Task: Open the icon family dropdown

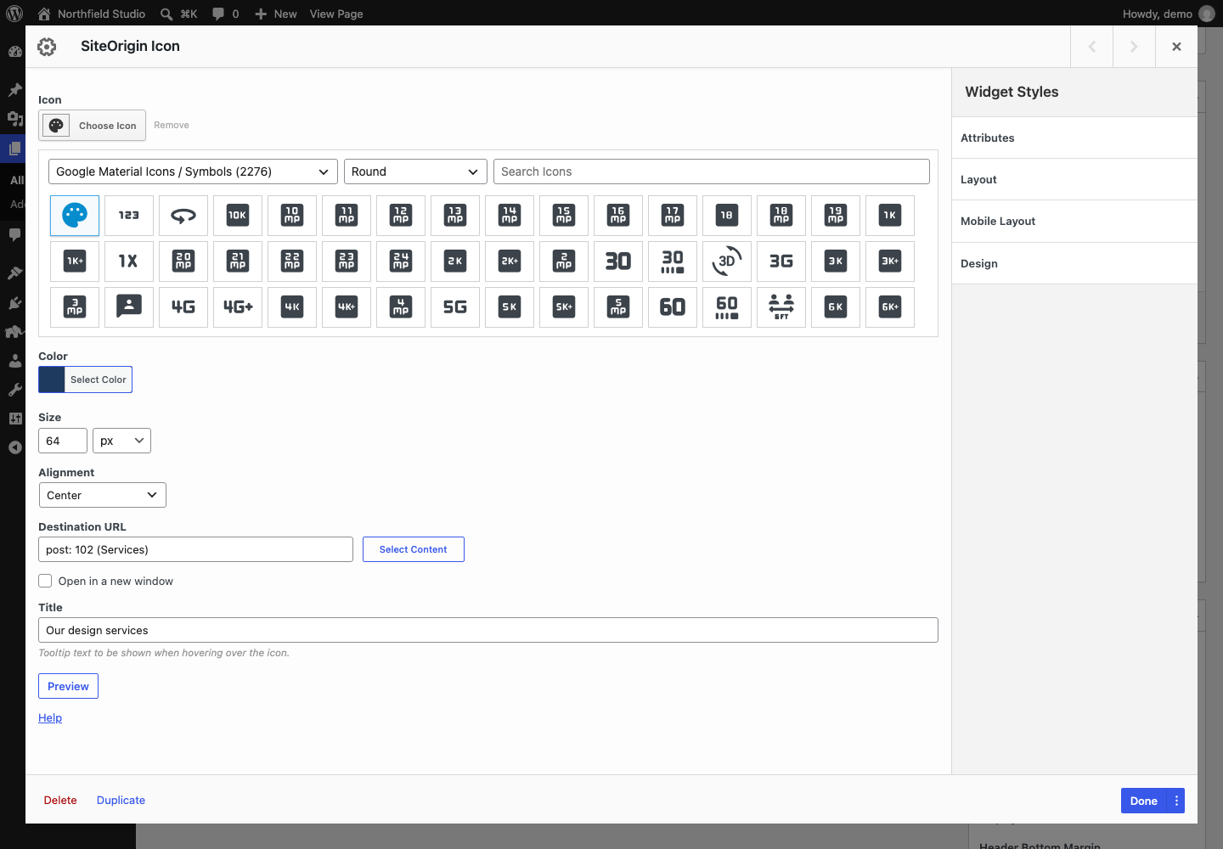Action: [x=193, y=171]
